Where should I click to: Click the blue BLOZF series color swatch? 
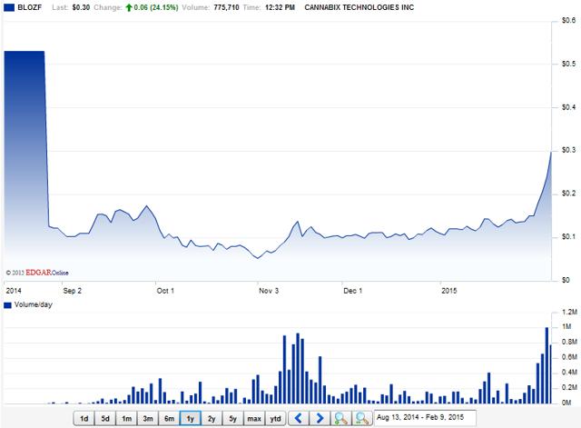pos(9,7)
